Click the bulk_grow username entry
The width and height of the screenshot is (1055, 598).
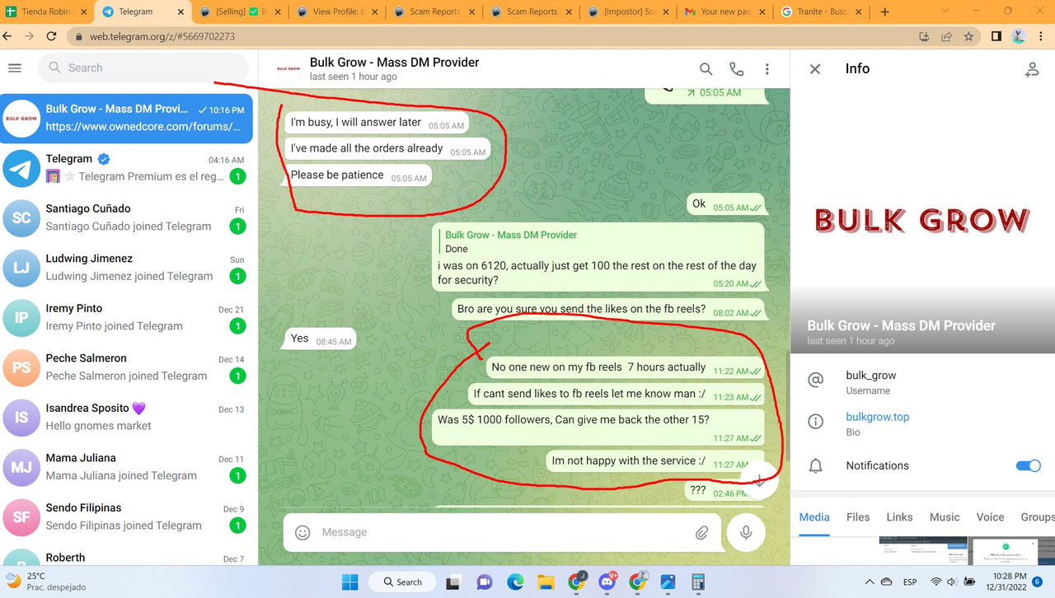point(922,382)
